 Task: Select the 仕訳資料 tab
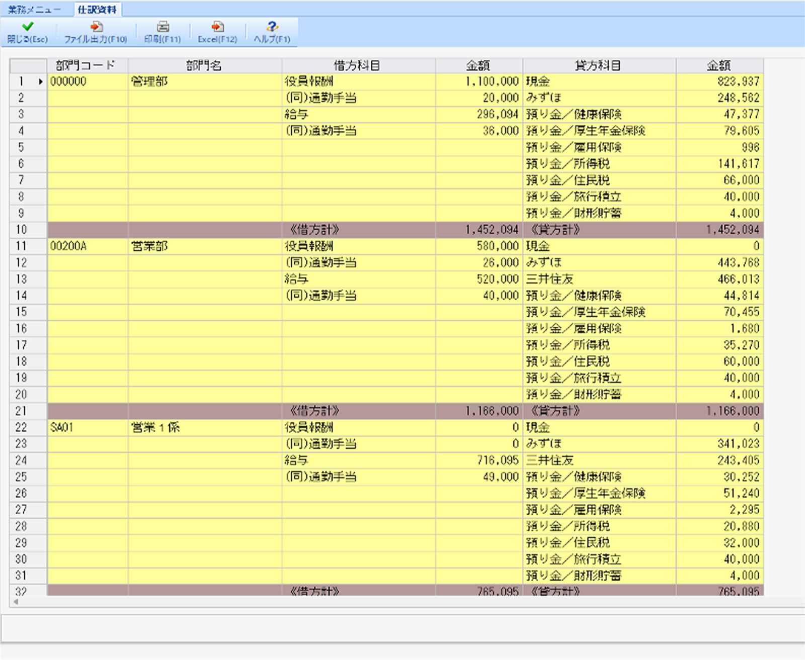pos(97,10)
